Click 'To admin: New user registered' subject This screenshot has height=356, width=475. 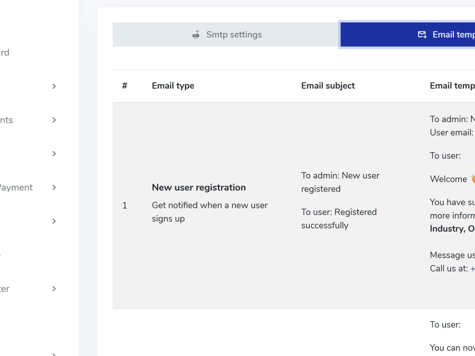340,182
